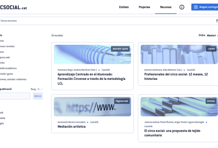Check the Informes, estudis i relatories filter

tap(13, 79)
